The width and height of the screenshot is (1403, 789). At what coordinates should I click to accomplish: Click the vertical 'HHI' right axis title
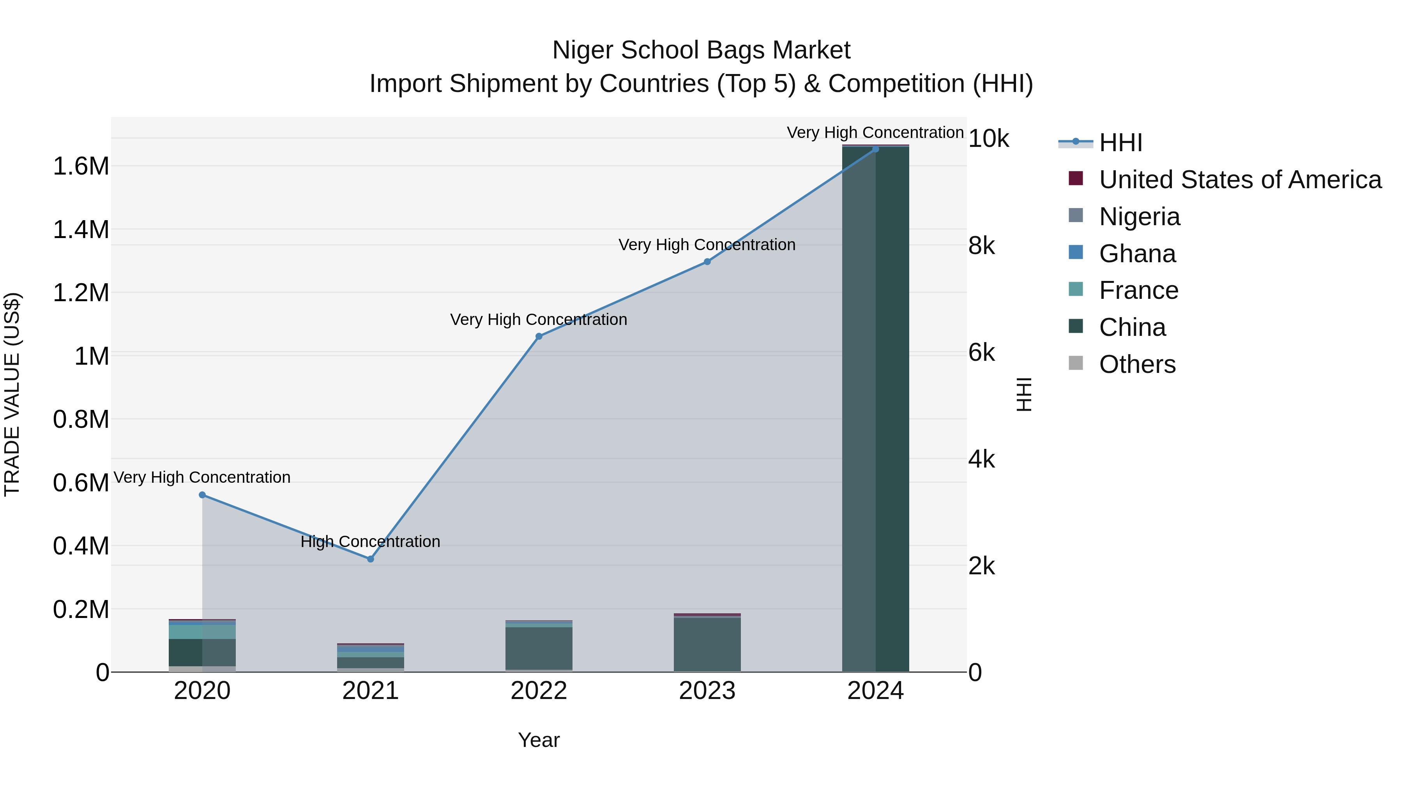click(x=1024, y=394)
